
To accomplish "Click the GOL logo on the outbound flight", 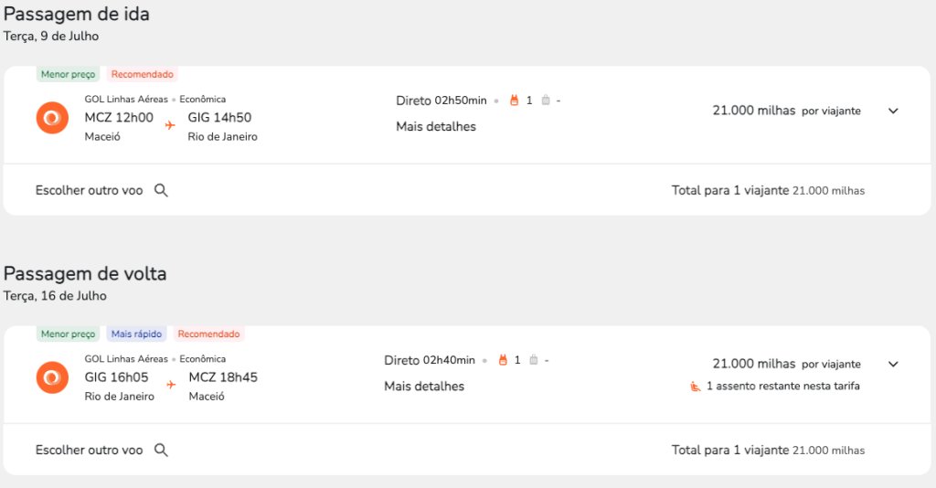I will (x=52, y=118).
